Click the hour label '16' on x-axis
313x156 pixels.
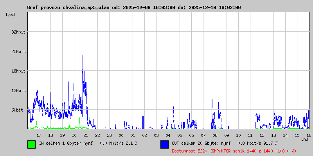pos(308,135)
